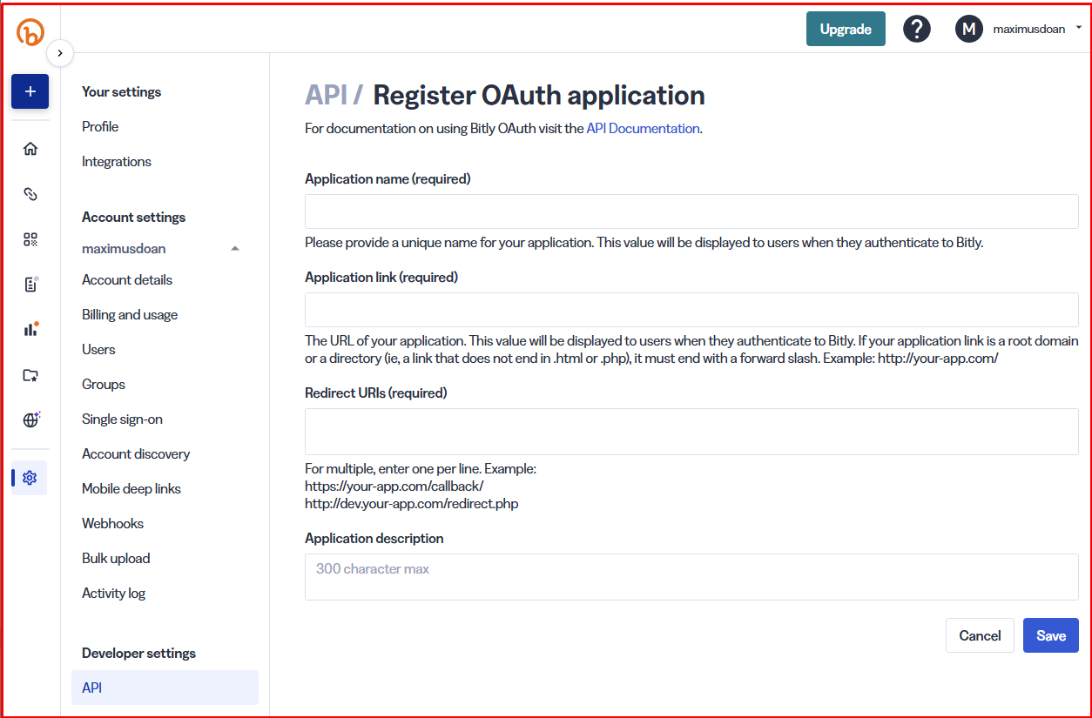View the Activity log

coord(113,594)
